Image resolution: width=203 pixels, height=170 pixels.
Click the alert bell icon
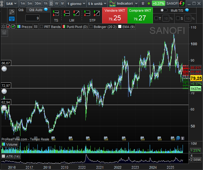[x=3, y=26]
